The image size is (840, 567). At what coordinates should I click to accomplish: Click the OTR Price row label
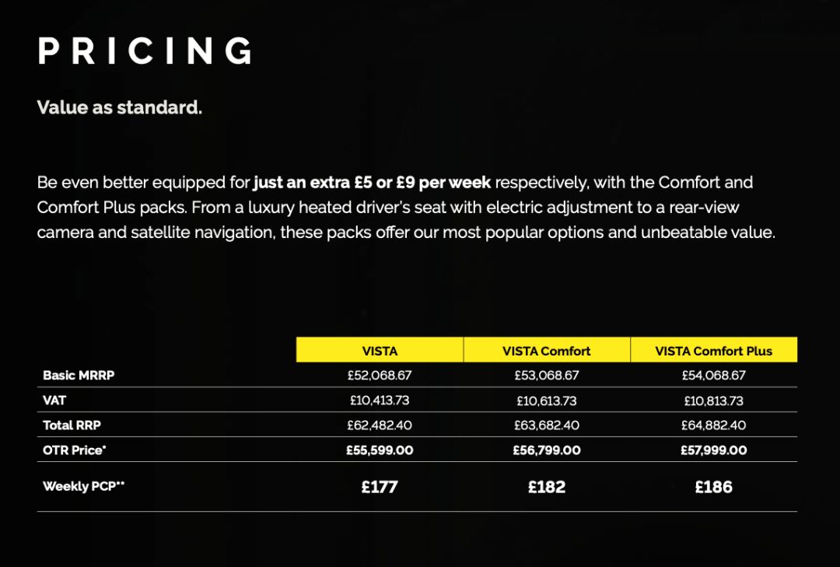point(74,450)
